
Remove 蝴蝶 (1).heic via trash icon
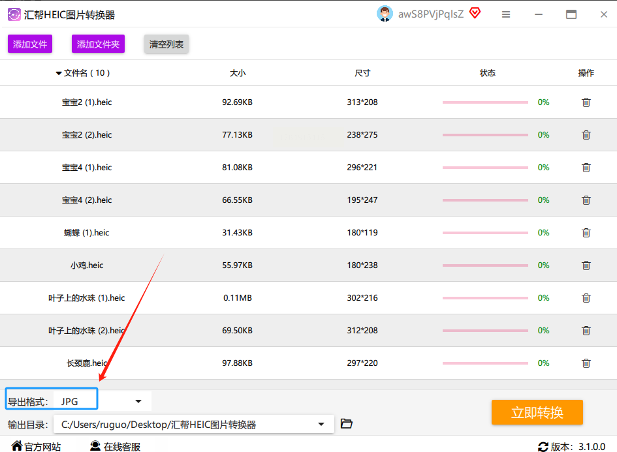pyautogui.click(x=586, y=233)
